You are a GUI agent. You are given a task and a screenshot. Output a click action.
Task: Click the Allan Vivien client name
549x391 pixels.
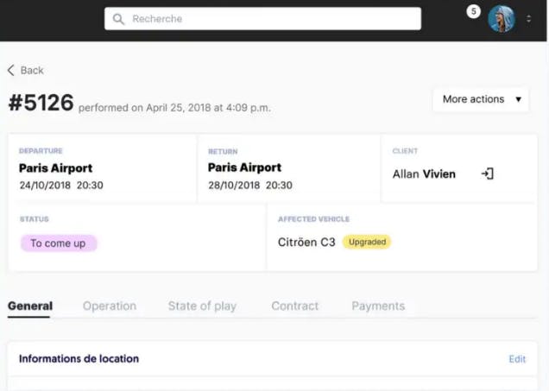[424, 174]
